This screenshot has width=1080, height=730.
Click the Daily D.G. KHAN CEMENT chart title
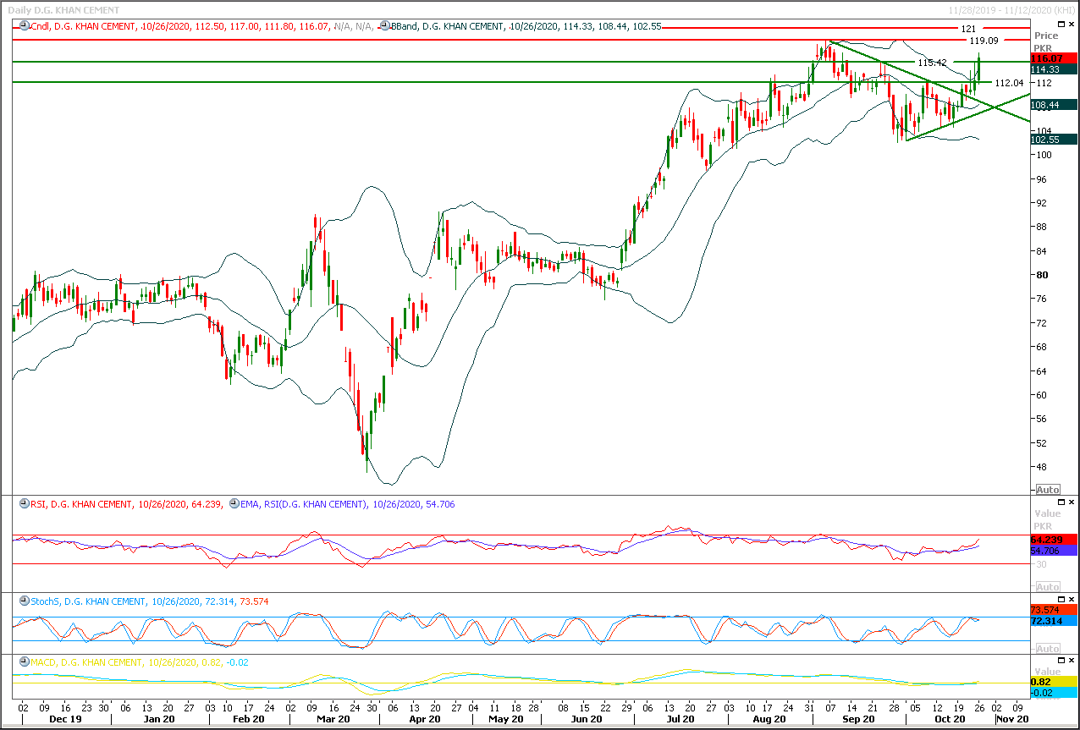click(x=65, y=10)
